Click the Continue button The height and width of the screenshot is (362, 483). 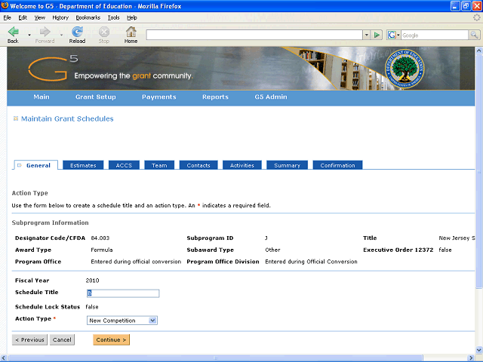click(x=111, y=339)
